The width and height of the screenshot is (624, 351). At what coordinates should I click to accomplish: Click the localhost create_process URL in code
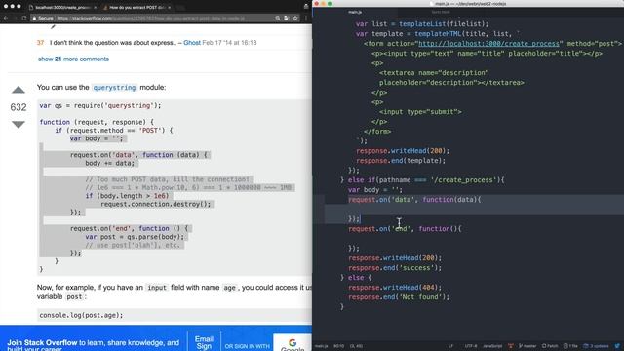click(x=489, y=44)
